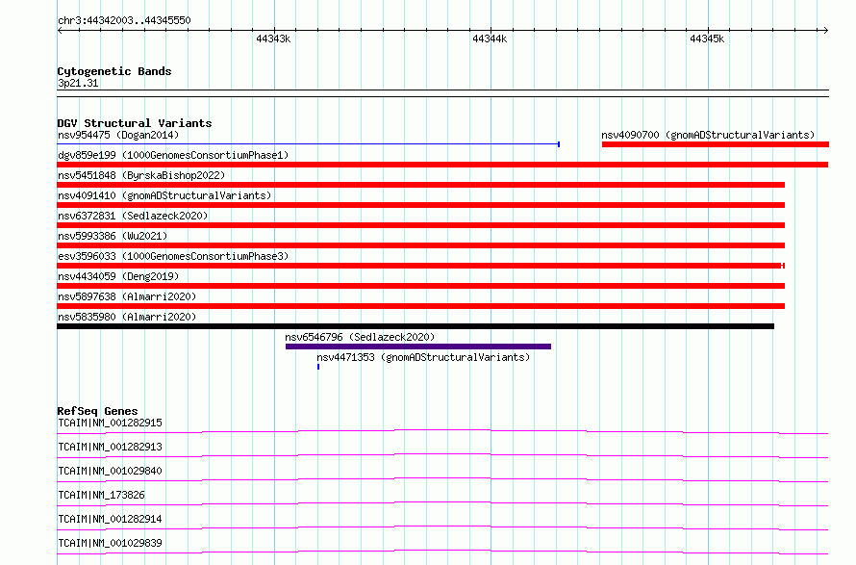Open nsv5897638 (Almarri2020) variant

(127, 296)
